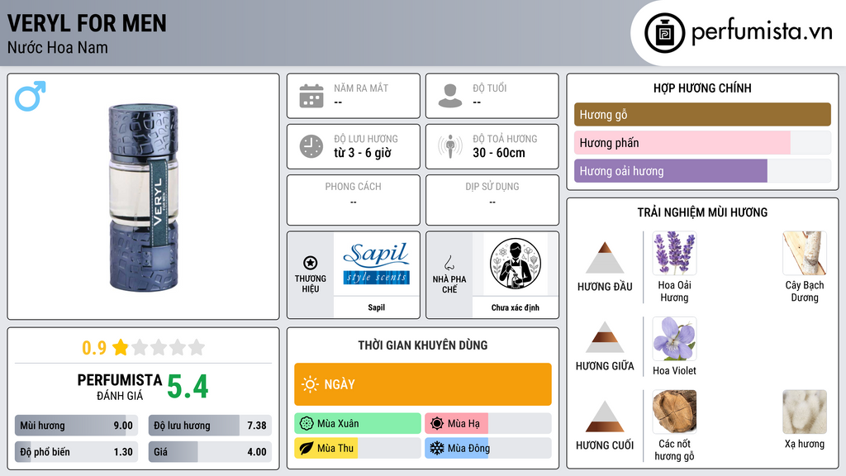846x476 pixels.
Task: Click the Phong cách info box
Action: coord(354,200)
